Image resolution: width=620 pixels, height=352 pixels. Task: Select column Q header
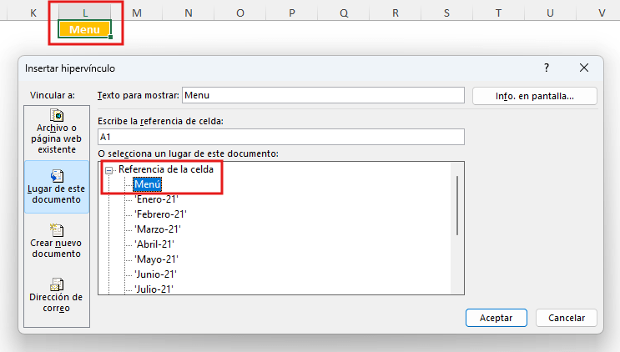(344, 13)
